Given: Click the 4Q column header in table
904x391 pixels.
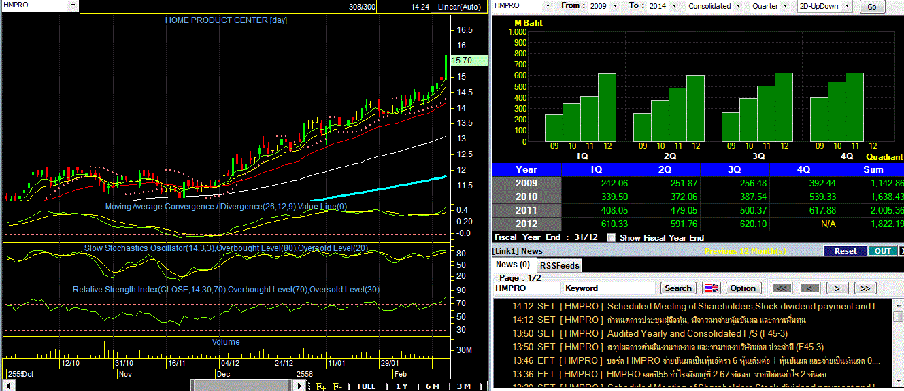Looking at the screenshot, I should [x=804, y=169].
